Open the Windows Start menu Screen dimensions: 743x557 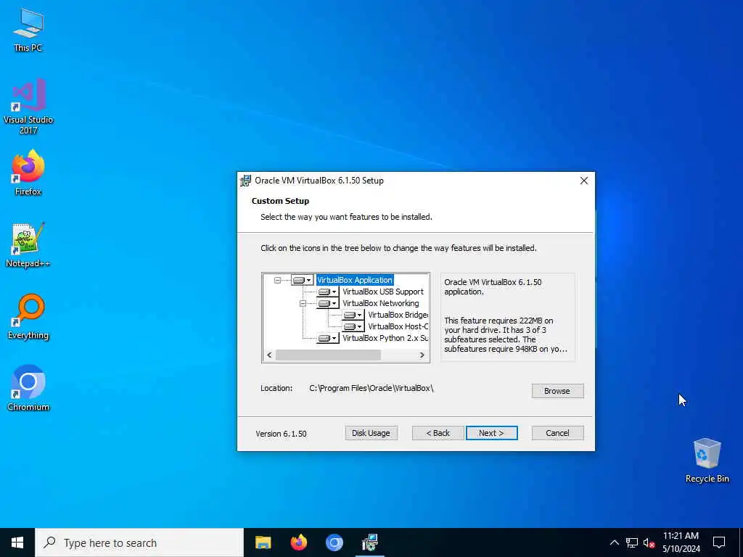coord(17,542)
